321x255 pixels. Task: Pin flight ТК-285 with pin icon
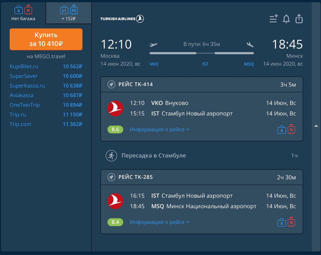(x=111, y=177)
